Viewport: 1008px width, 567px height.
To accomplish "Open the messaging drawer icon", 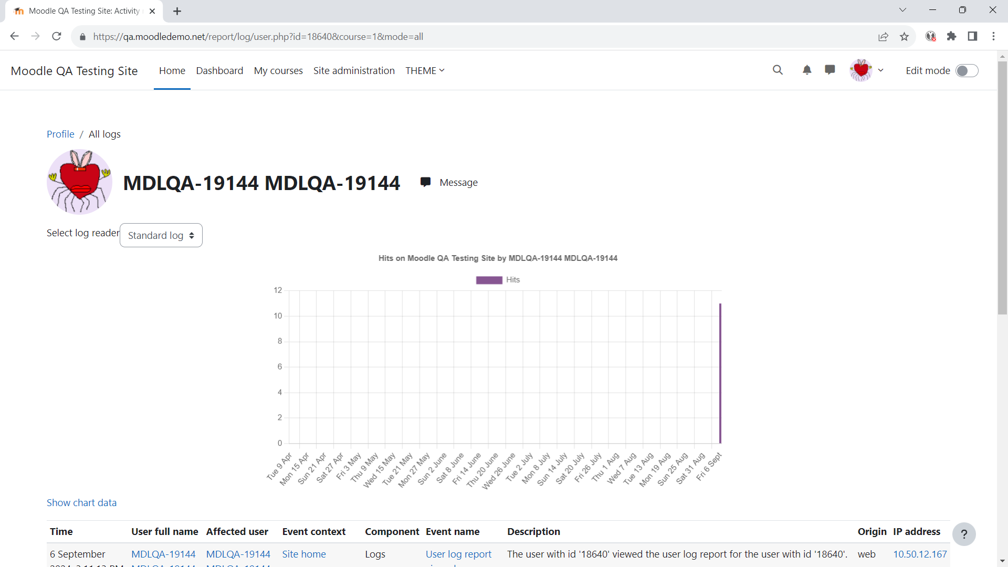I will pyautogui.click(x=830, y=70).
